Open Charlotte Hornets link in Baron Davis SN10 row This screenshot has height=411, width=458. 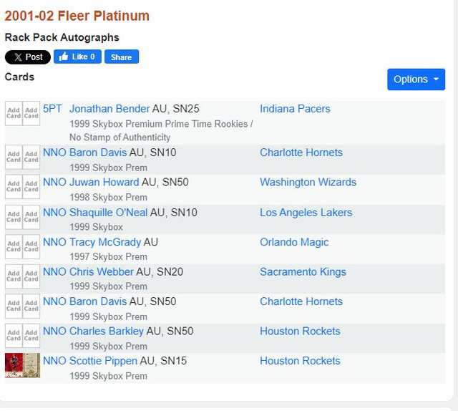pos(301,153)
